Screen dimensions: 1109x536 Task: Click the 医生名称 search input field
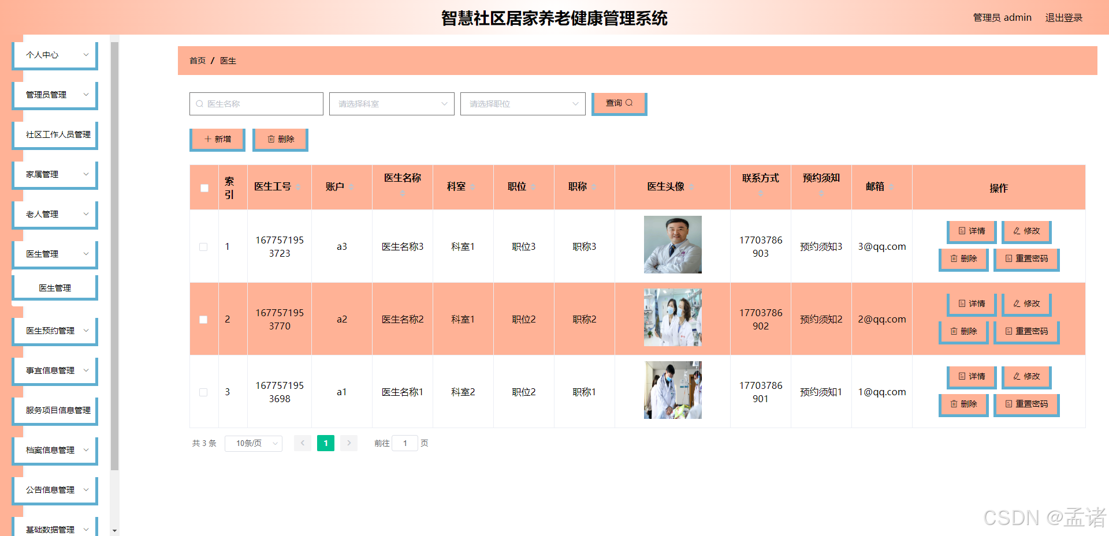click(x=256, y=104)
